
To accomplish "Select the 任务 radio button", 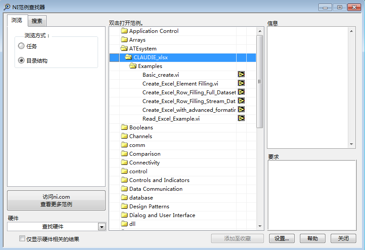I will pyautogui.click(x=21, y=46).
